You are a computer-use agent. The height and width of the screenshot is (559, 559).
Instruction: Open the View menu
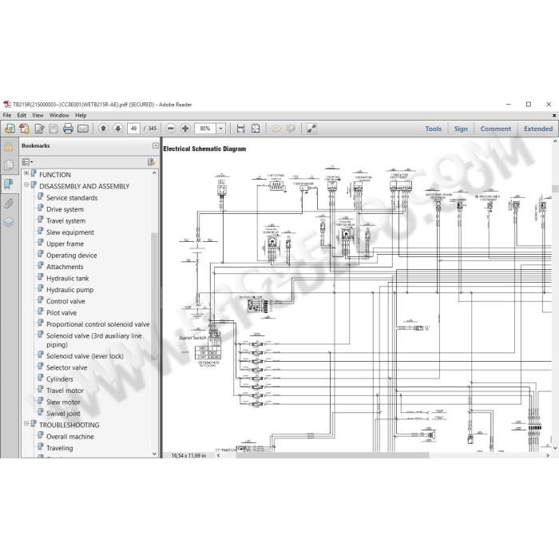pos(38,115)
